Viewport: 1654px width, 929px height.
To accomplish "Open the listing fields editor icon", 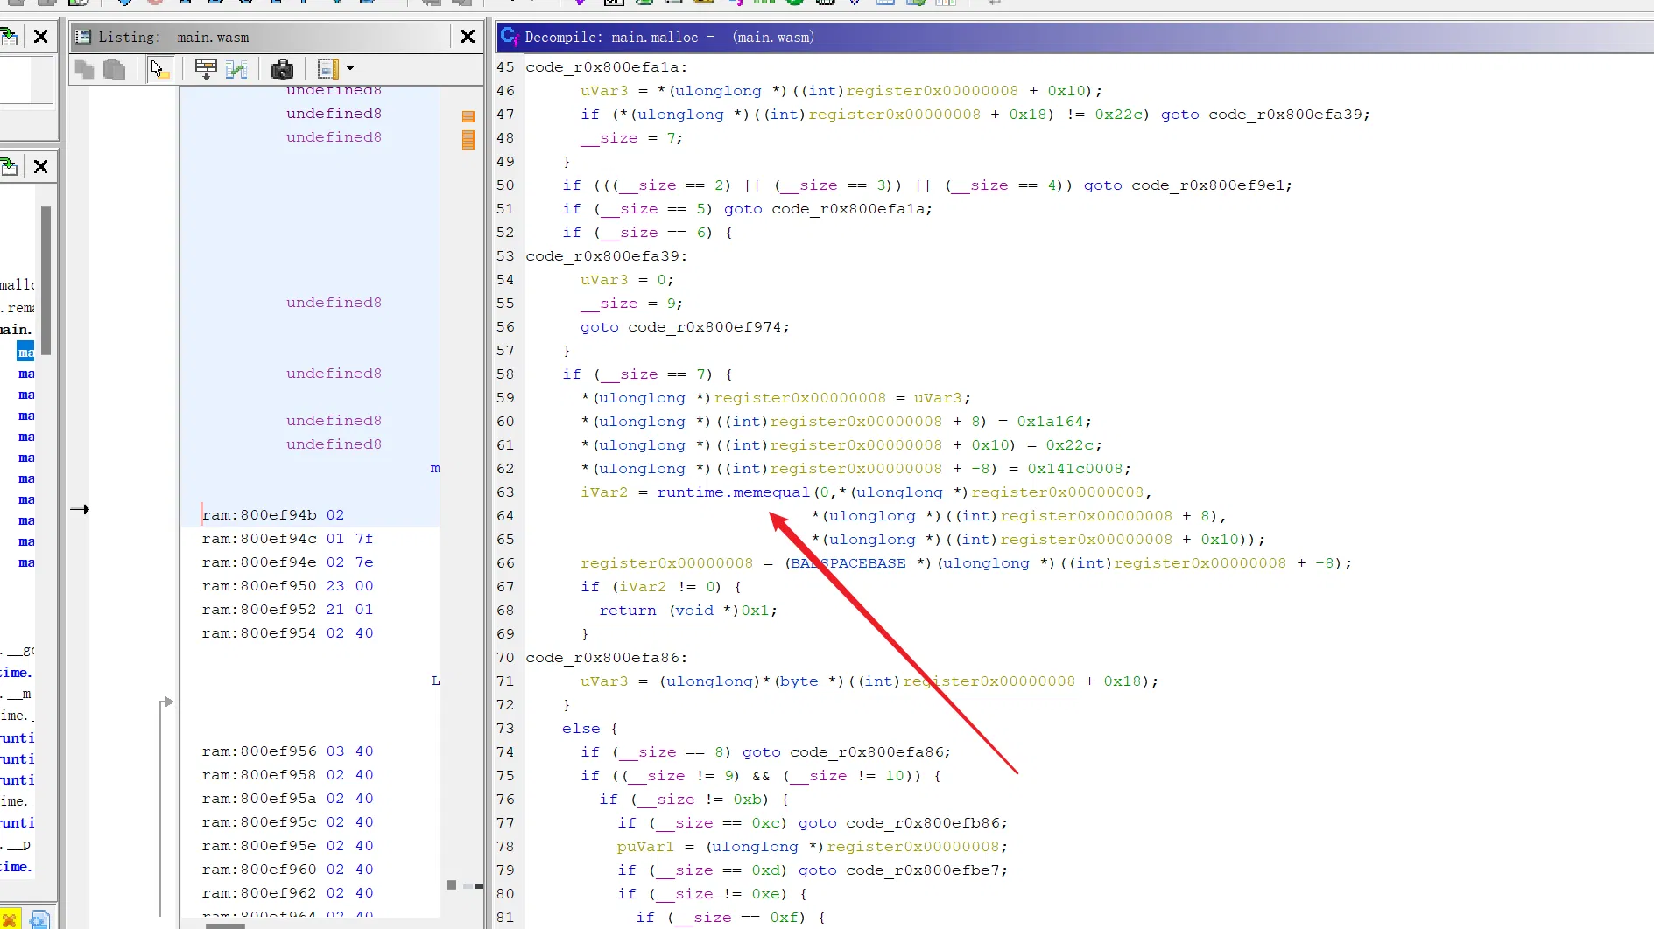I will [x=236, y=69].
